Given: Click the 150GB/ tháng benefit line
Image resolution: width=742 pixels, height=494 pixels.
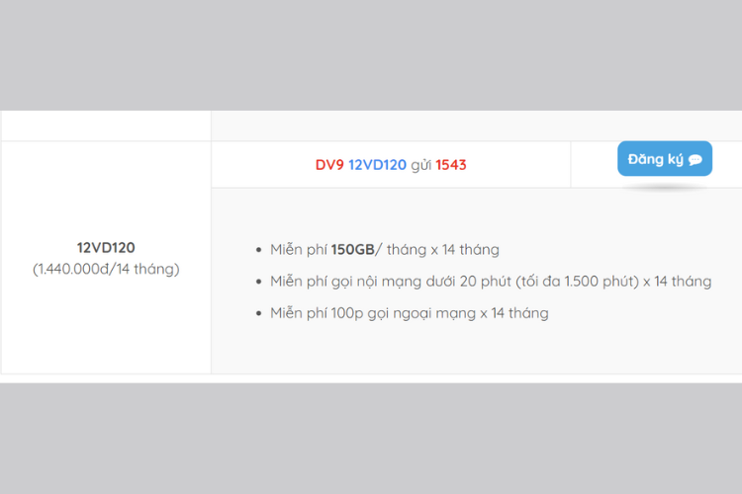Looking at the screenshot, I should [385, 250].
